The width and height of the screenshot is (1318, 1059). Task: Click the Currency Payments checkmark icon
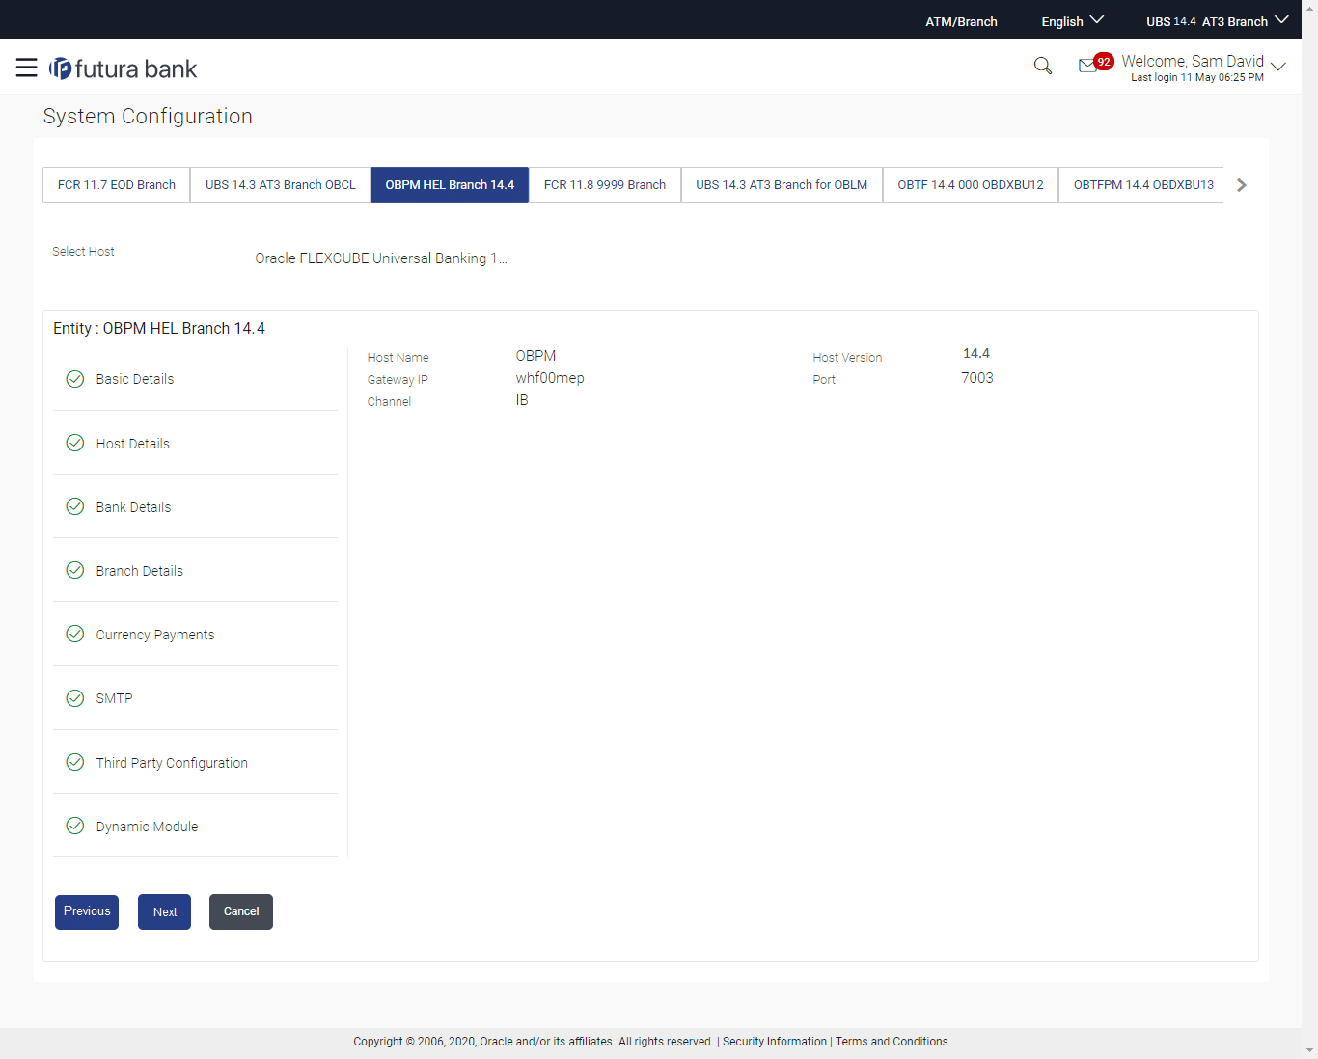tap(75, 634)
